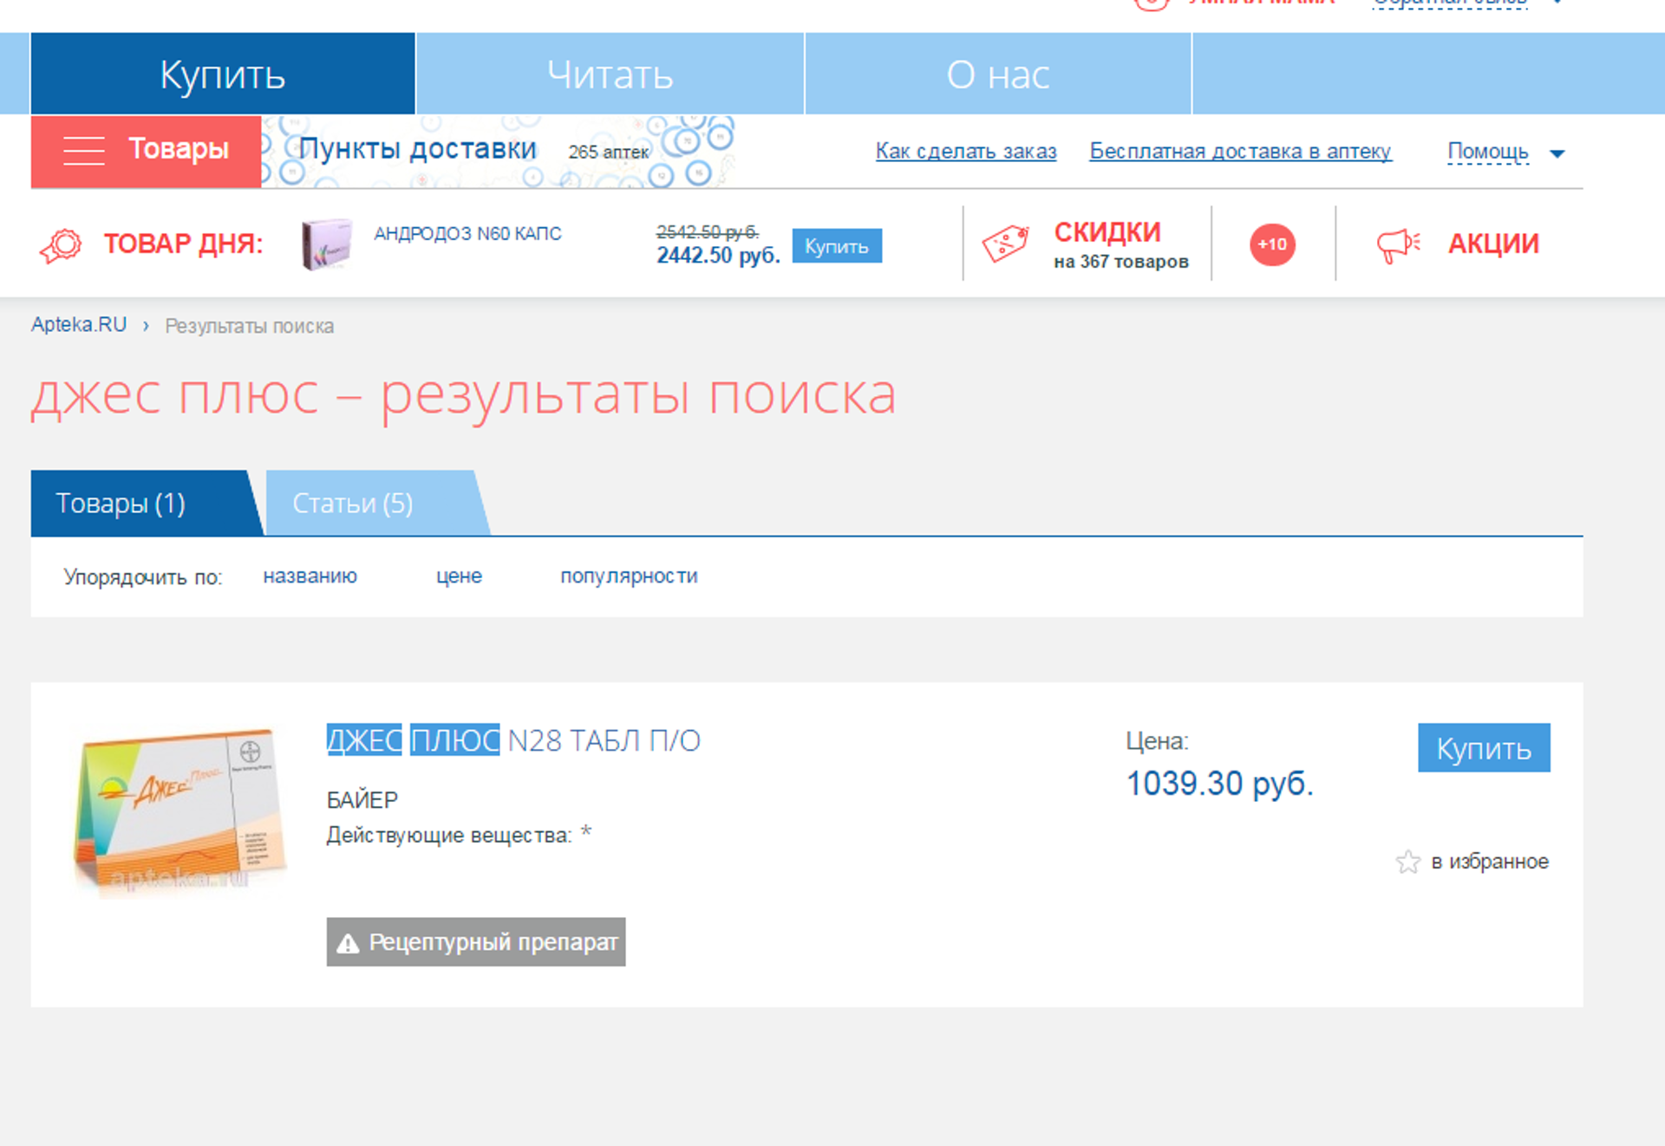Open Пункты доставки section
Screen dimensions: 1665x1146
click(x=417, y=149)
